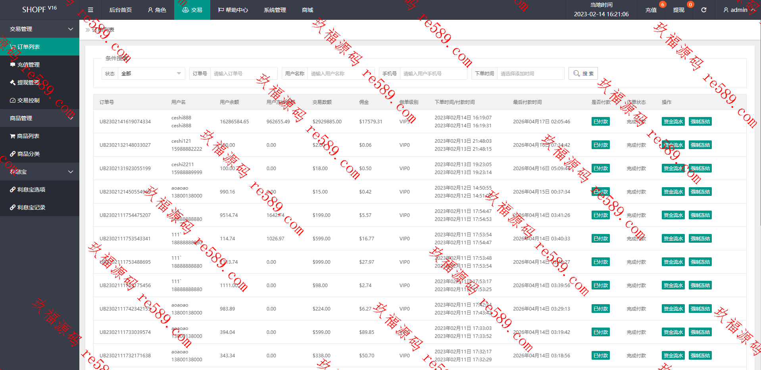
Task: Click 强制冻结 for order UB2302141619074334
Action: click(700, 122)
